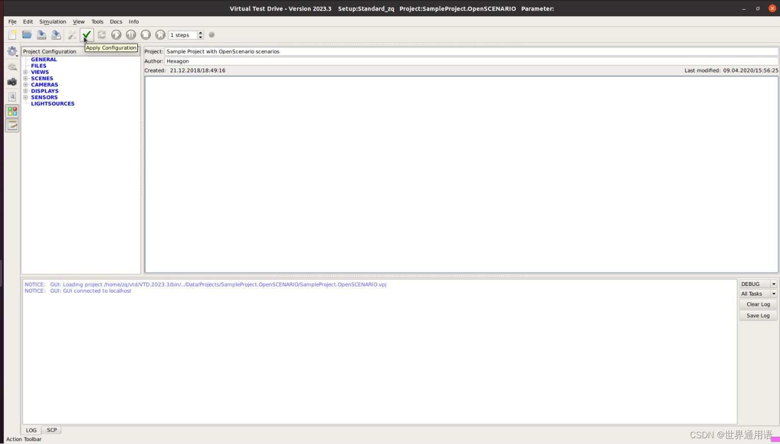Open the camera/screenshot tool in sidebar
This screenshot has height=444, width=780.
point(12,82)
